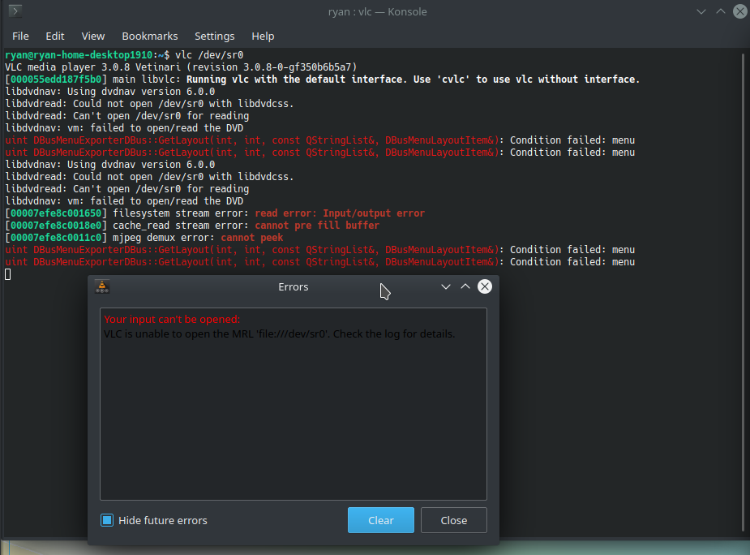Screen dimensions: 750x555
Task: Click the 'cannot pre fill buffer' error text
Action: pyautogui.click(x=317, y=226)
